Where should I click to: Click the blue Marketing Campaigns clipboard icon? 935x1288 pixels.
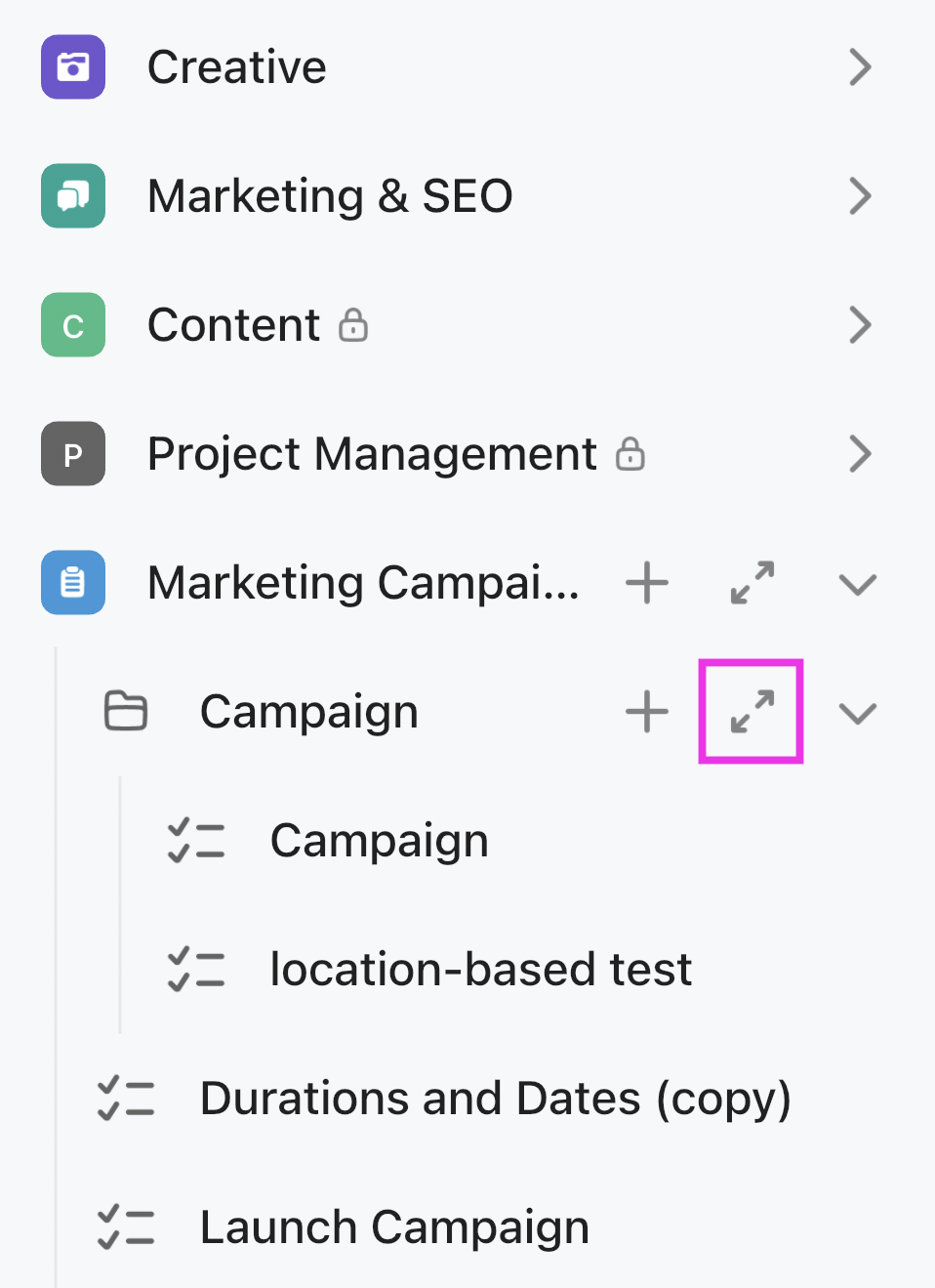(72, 582)
